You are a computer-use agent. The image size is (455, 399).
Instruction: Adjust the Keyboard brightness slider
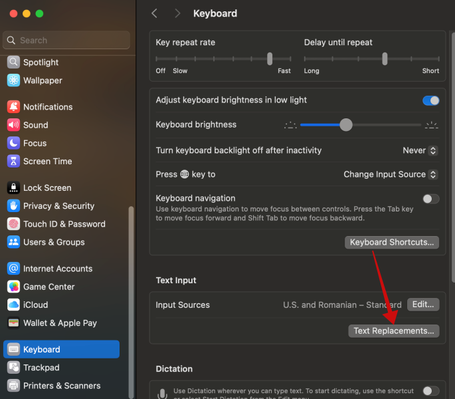(x=346, y=125)
